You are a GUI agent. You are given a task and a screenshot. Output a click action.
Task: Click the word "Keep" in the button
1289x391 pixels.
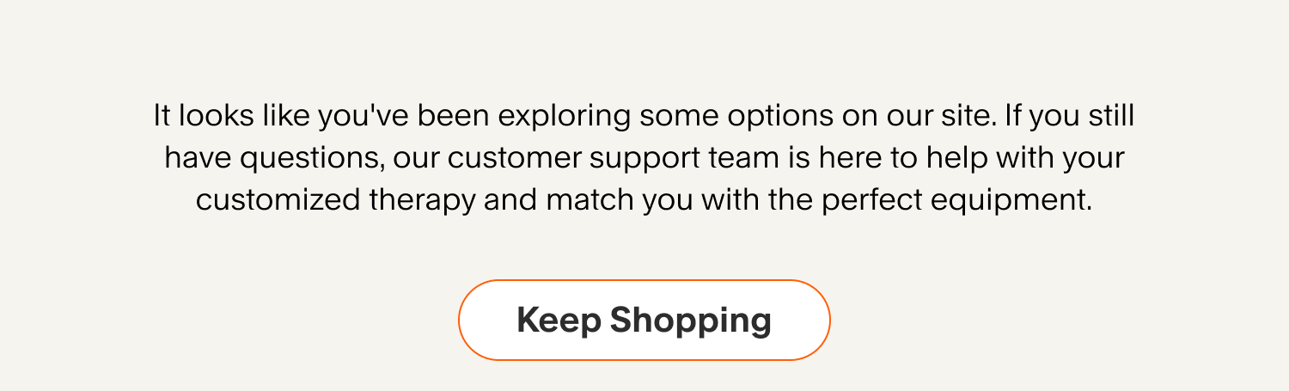click(x=558, y=320)
